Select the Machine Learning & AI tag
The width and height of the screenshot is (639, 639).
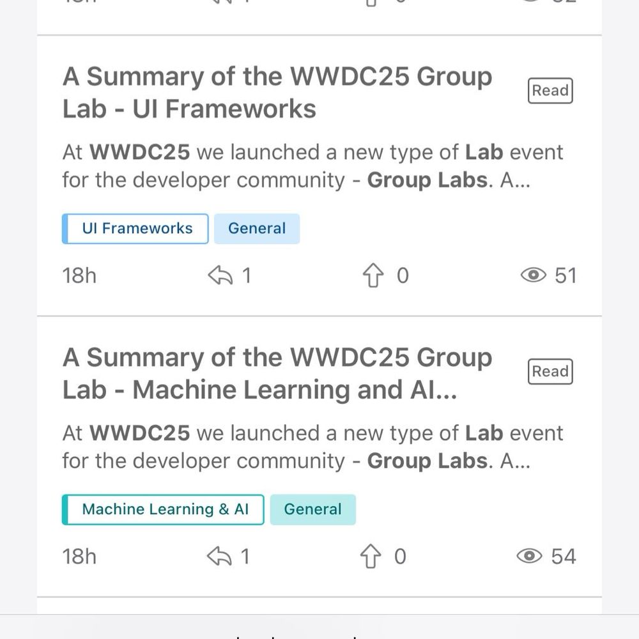point(164,510)
